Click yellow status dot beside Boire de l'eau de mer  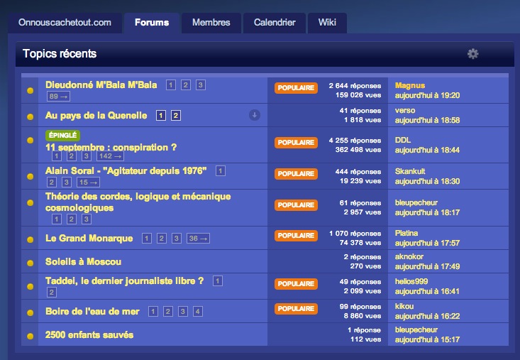click(x=31, y=312)
